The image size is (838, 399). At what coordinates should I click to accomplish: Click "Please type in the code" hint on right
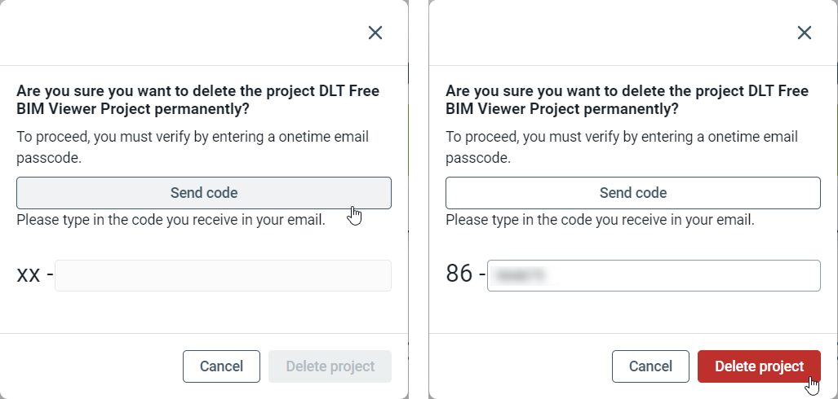tap(600, 219)
